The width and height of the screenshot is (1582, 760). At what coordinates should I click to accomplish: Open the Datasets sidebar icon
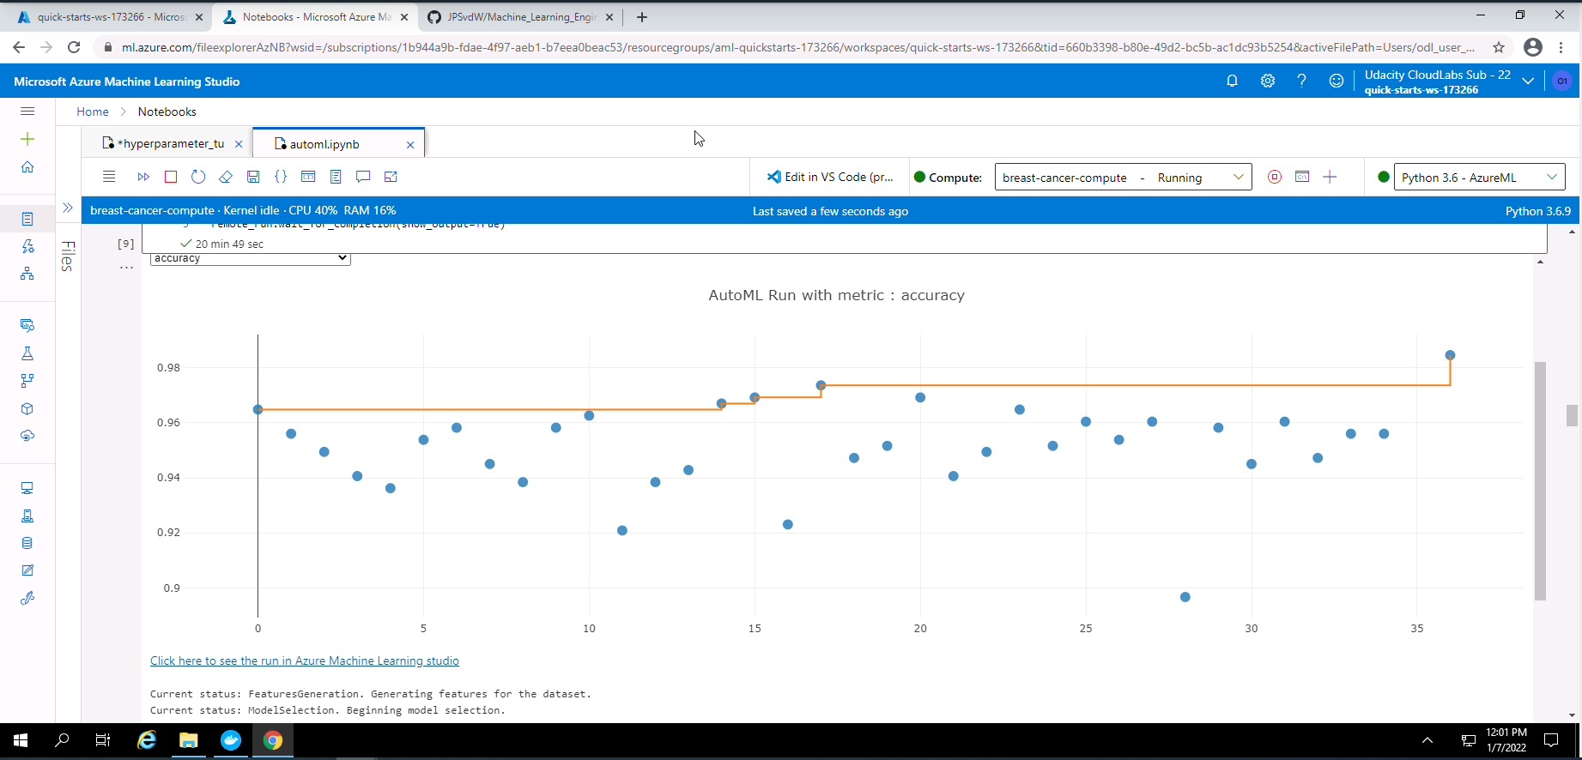click(27, 325)
